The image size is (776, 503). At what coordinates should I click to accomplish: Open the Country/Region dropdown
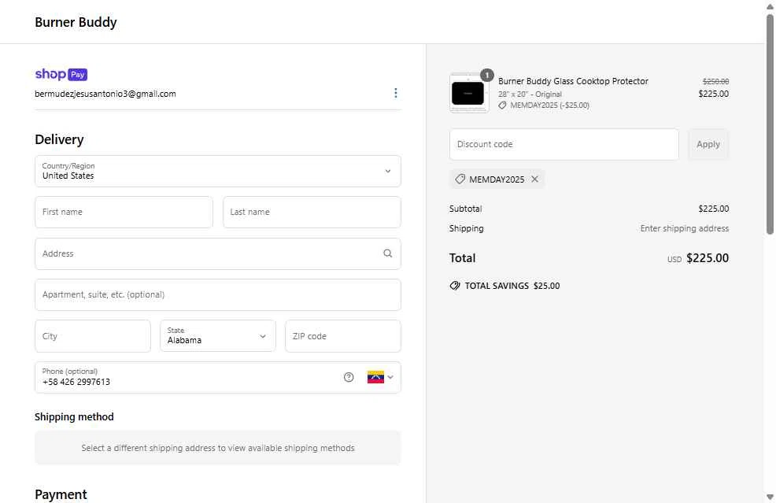(218, 172)
